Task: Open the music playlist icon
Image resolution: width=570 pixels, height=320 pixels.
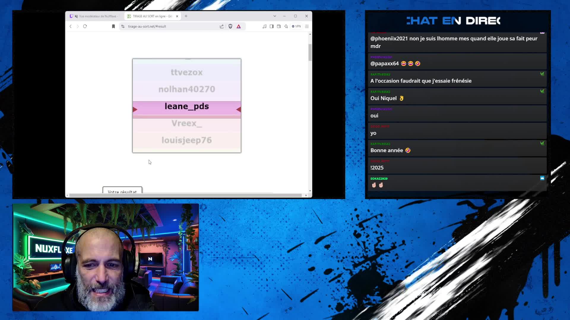Action: tap(265, 26)
